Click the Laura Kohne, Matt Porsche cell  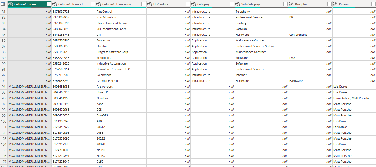click(354, 98)
